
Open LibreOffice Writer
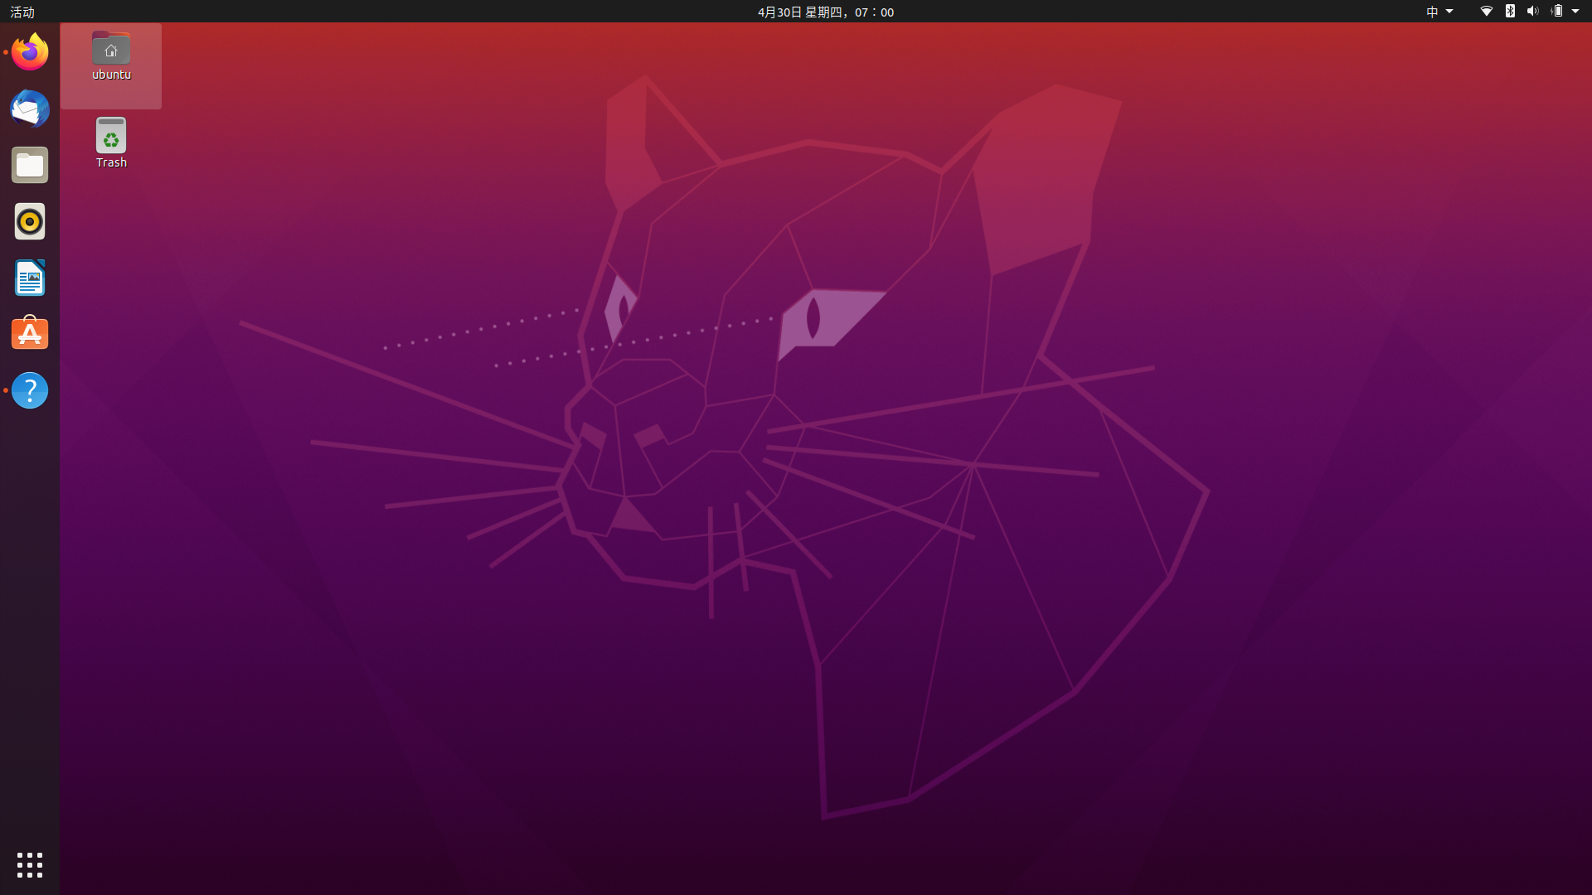[29, 278]
